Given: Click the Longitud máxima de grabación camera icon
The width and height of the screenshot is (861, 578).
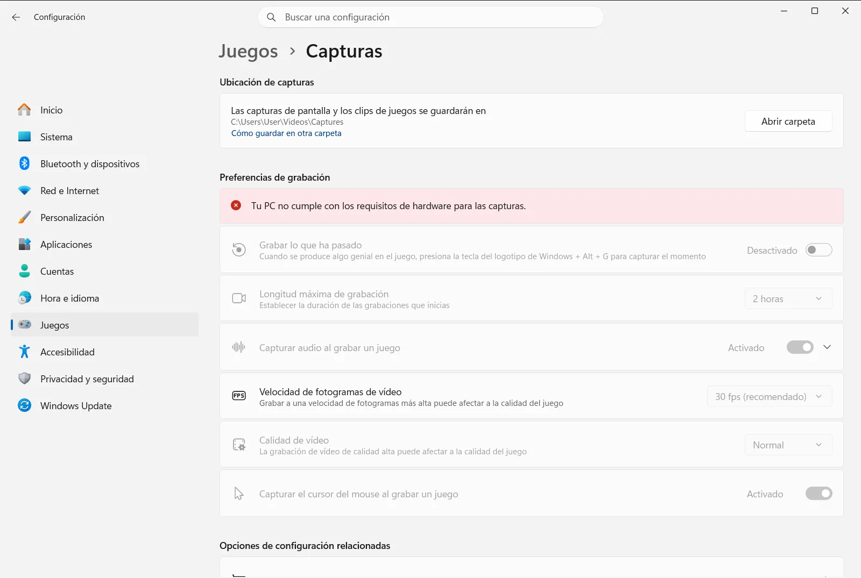Looking at the screenshot, I should tap(239, 298).
